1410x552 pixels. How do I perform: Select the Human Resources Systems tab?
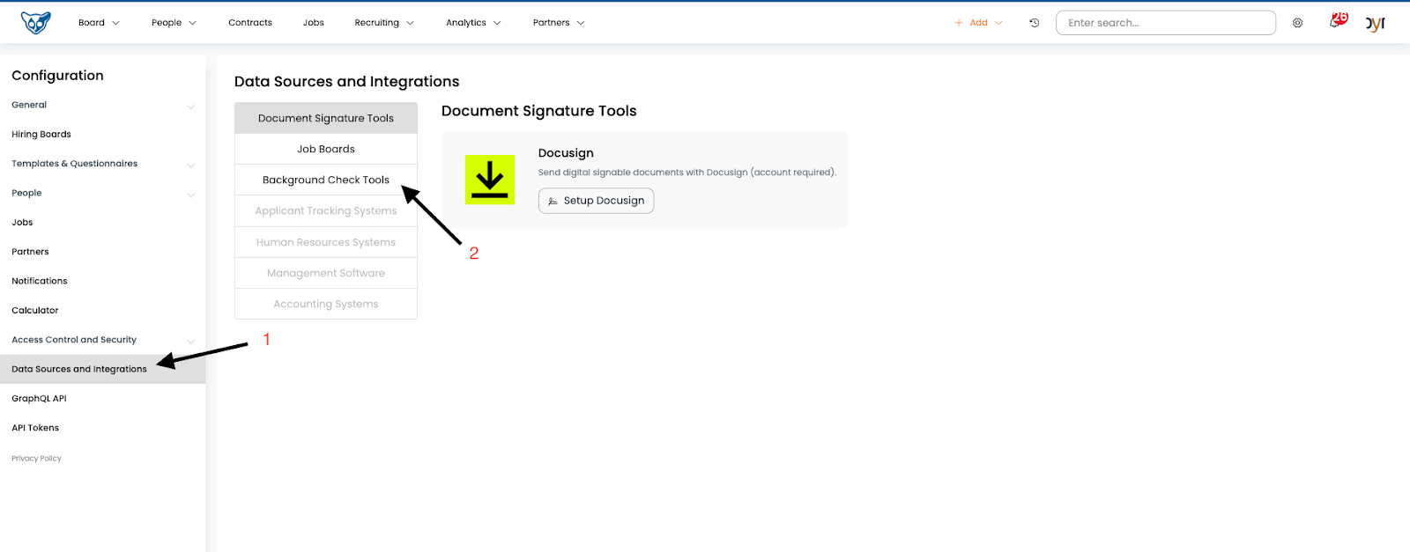tap(326, 242)
